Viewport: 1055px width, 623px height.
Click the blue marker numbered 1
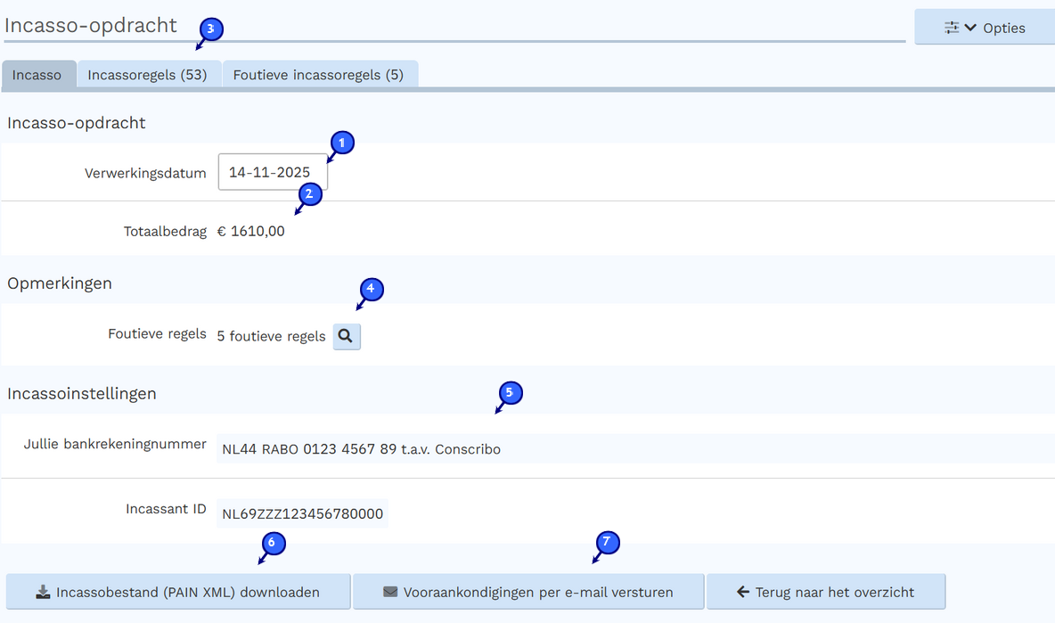pyautogui.click(x=341, y=143)
